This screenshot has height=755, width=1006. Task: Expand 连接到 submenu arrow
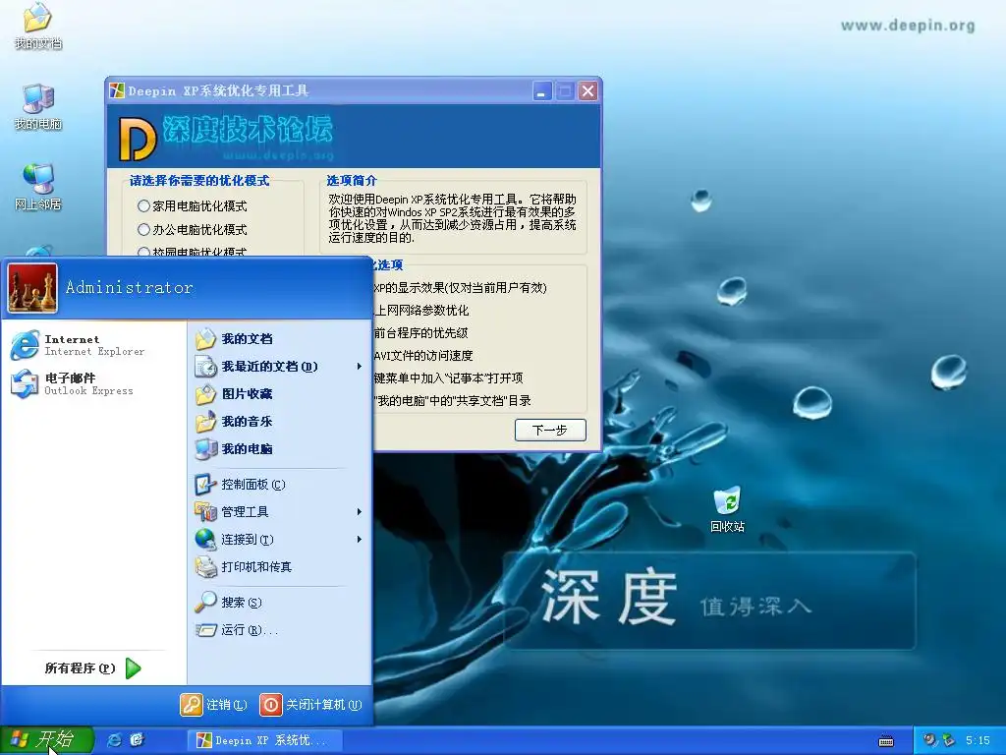click(x=360, y=540)
